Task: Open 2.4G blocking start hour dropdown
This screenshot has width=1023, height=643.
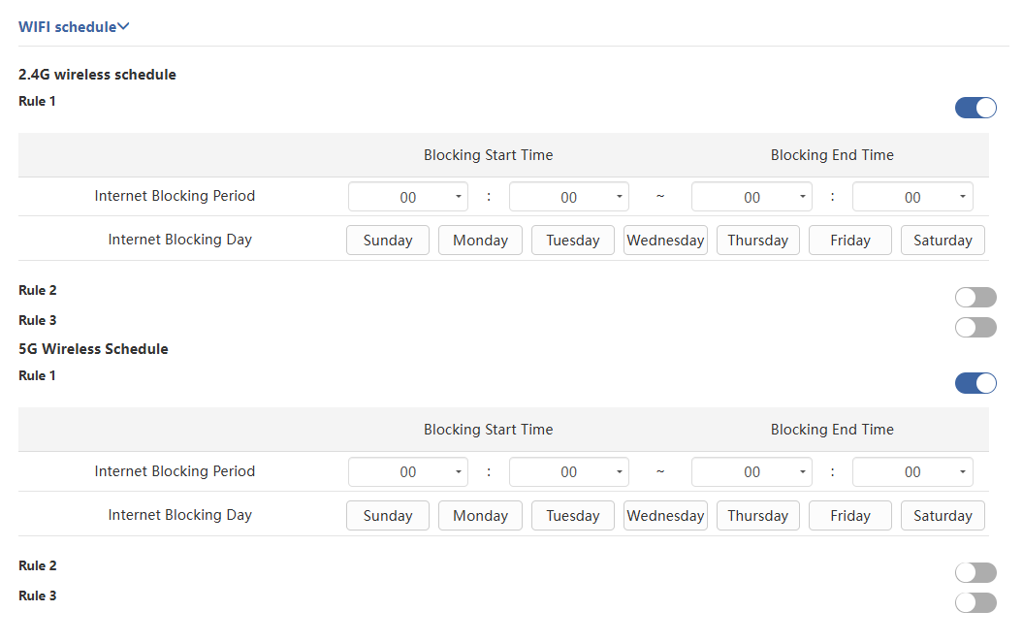Action: [408, 197]
